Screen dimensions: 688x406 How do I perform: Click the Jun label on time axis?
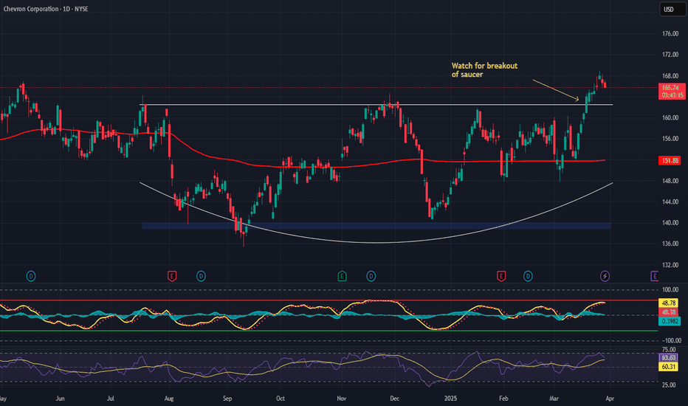(x=60, y=399)
